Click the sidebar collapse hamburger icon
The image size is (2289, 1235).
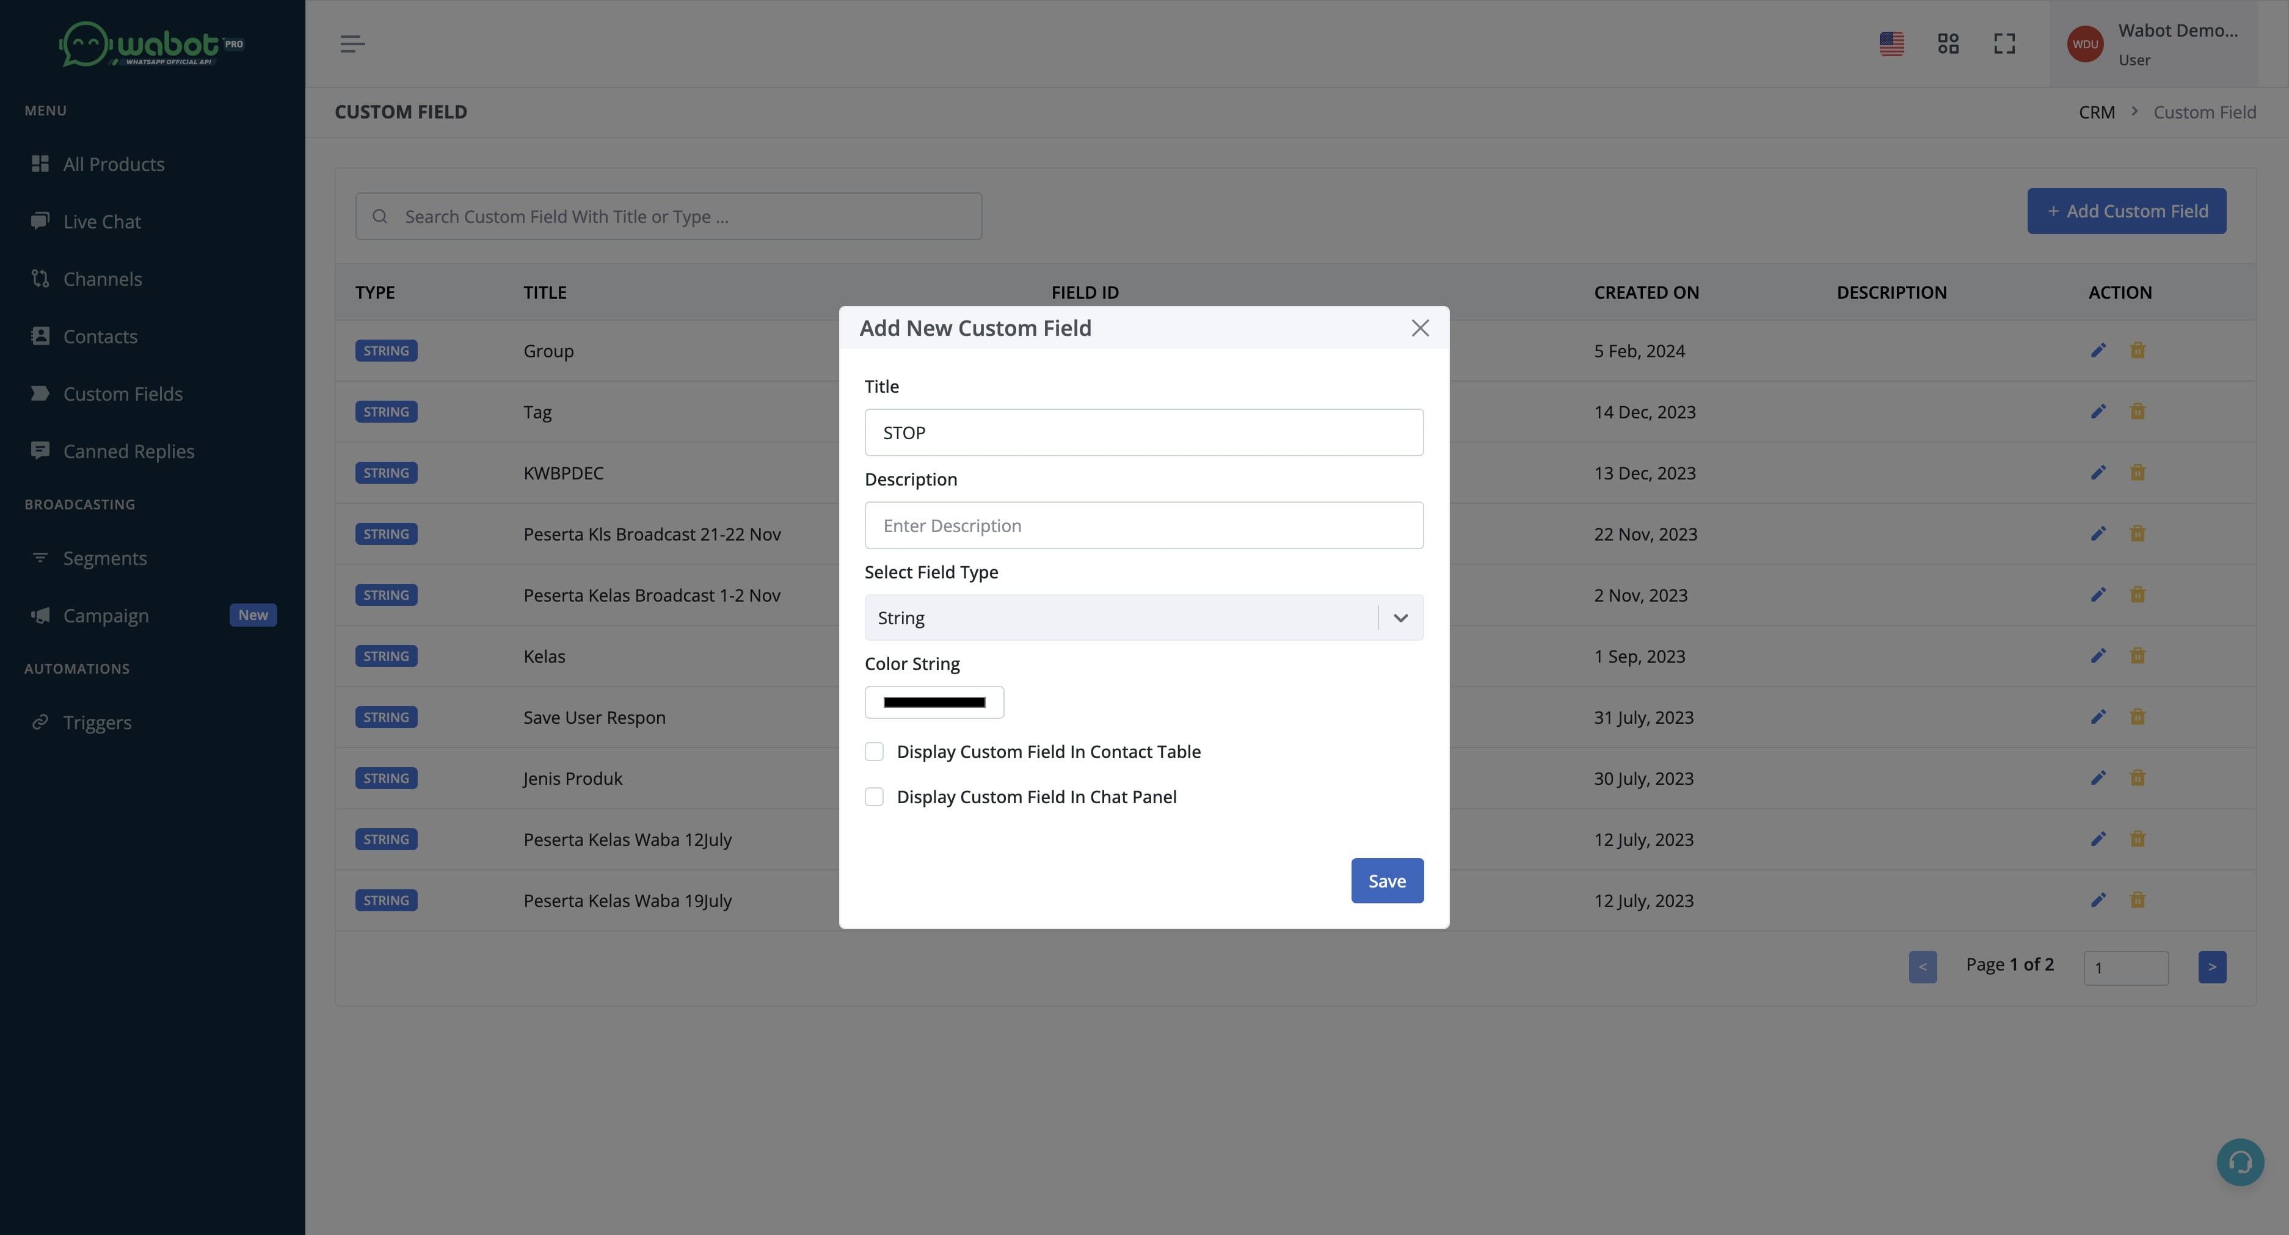click(x=352, y=43)
